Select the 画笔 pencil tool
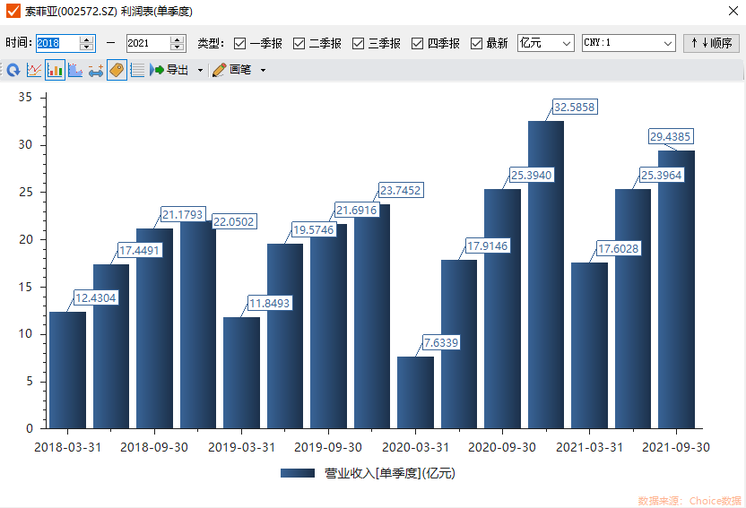Viewport: 746px width, 508px height. pos(231,70)
